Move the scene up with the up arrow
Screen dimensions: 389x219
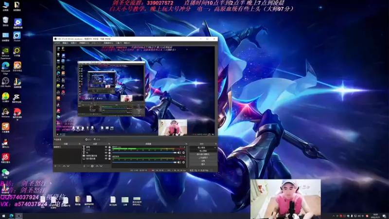[x=64, y=166]
